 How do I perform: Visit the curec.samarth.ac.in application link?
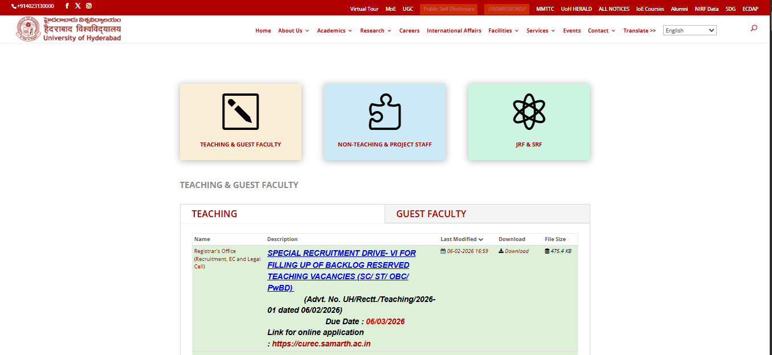[321, 343]
